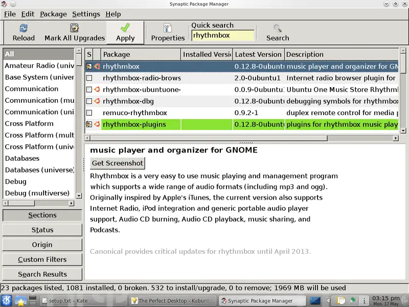
Task: Toggle checkbox for remuco-rhythmbox package
Action: click(x=89, y=113)
